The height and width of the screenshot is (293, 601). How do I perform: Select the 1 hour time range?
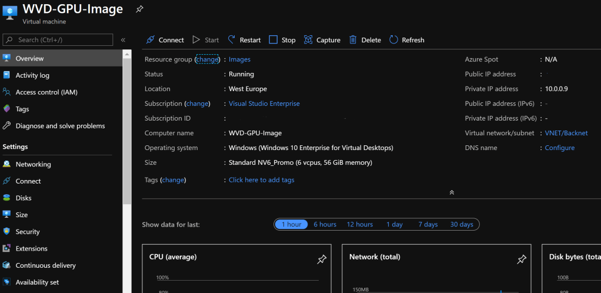click(291, 224)
